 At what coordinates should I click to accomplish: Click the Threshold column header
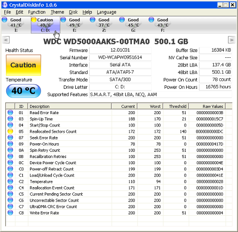[x=176, y=106]
